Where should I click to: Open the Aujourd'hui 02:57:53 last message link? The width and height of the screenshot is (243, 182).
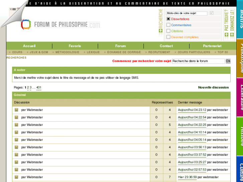pos(192,169)
